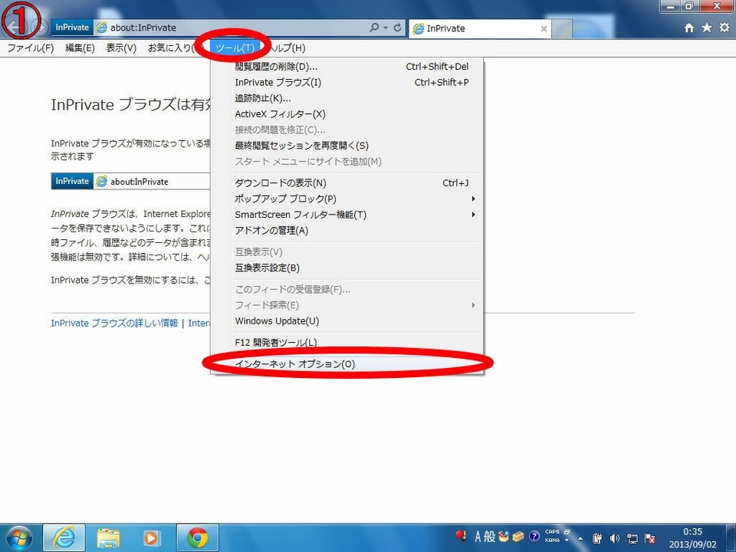Screen dimensions: 736x552
Task: Open the ファイル(F) menu
Action: 31,48
